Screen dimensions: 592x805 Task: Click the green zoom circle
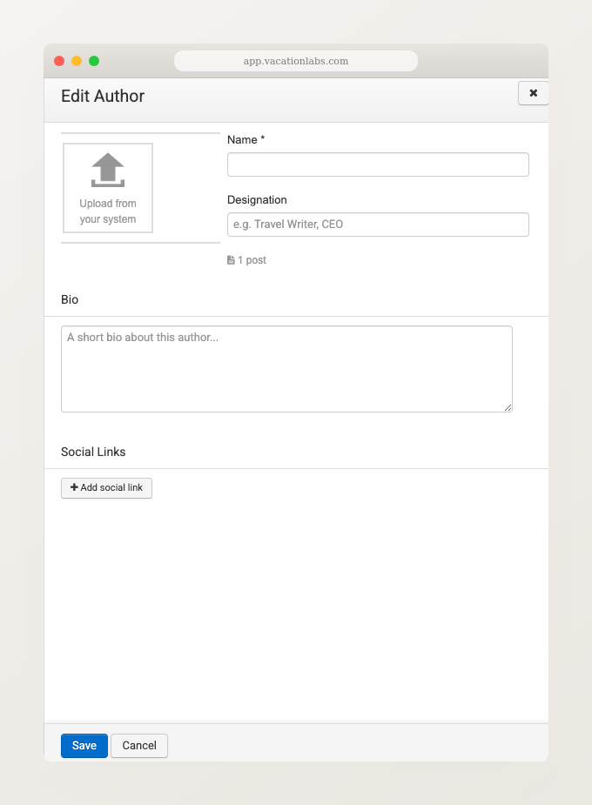coord(93,61)
